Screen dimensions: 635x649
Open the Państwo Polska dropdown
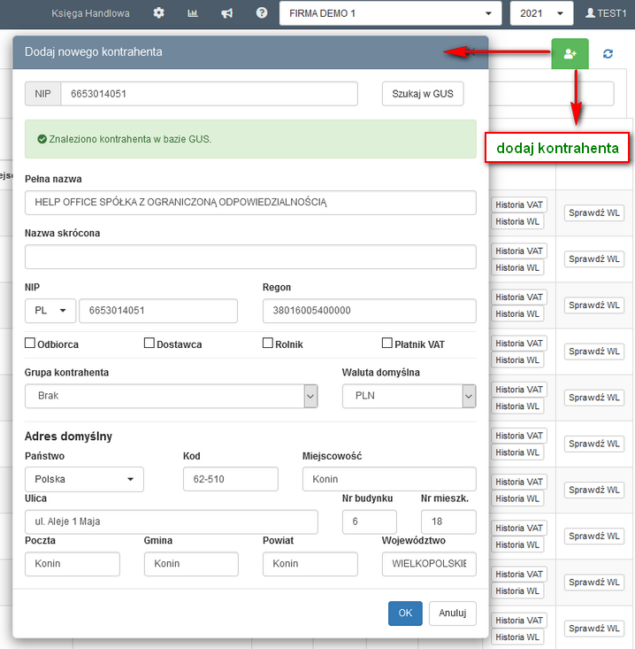coord(84,479)
